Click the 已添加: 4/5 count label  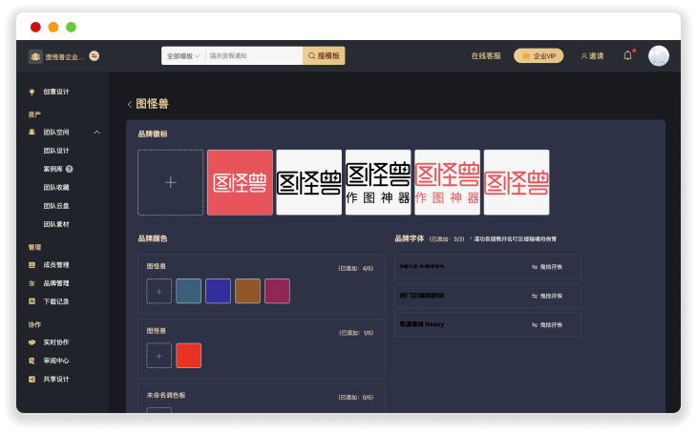355,268
